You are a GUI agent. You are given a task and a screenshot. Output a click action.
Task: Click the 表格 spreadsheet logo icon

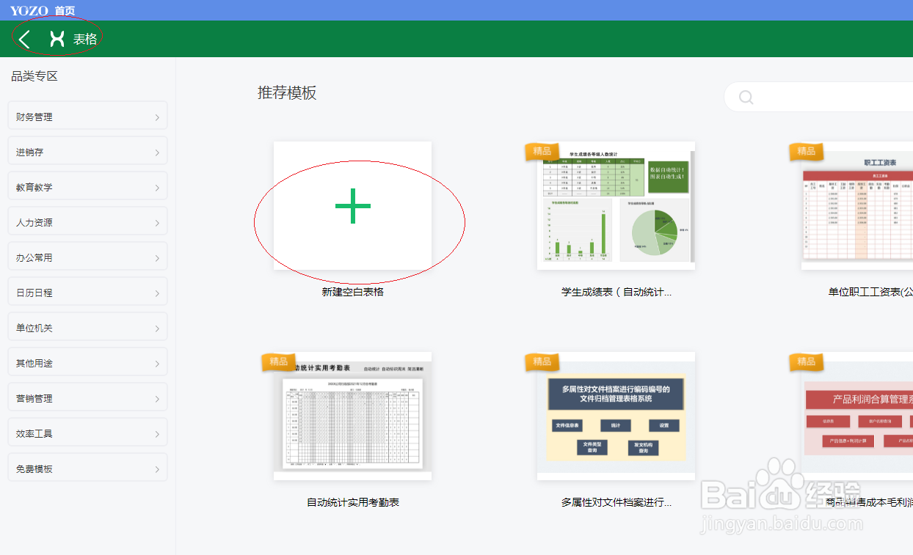[57, 40]
